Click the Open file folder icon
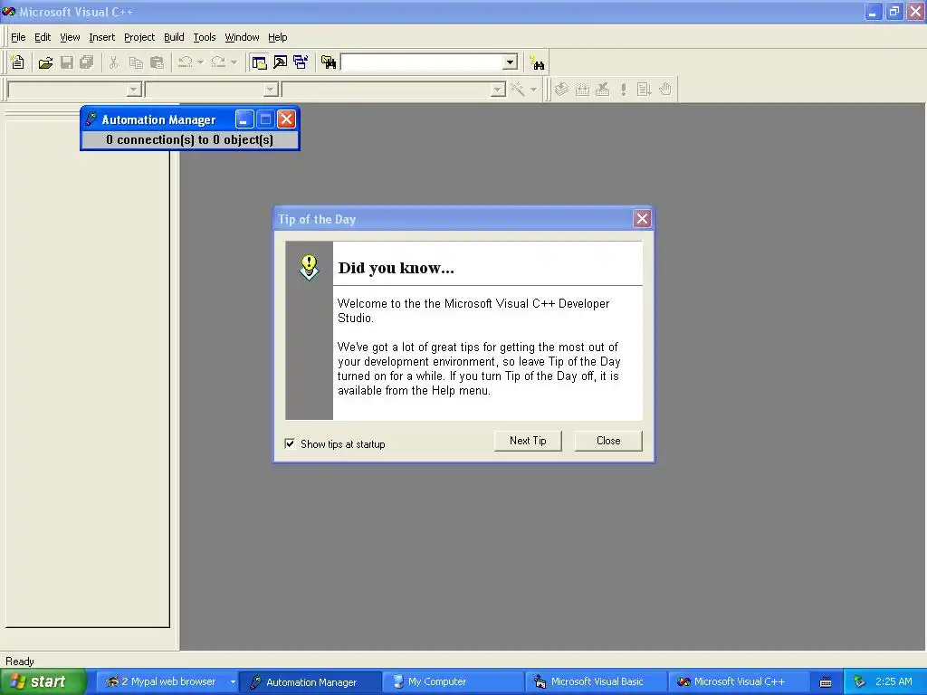This screenshot has width=927, height=695. (45, 62)
